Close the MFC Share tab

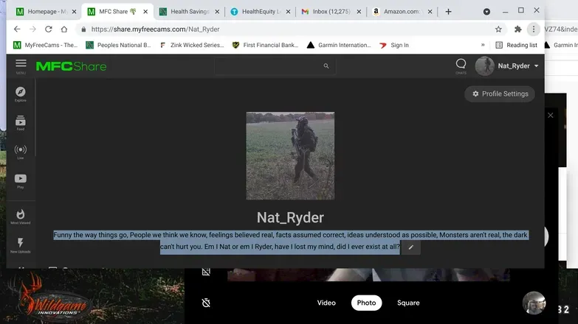pyautogui.click(x=145, y=12)
